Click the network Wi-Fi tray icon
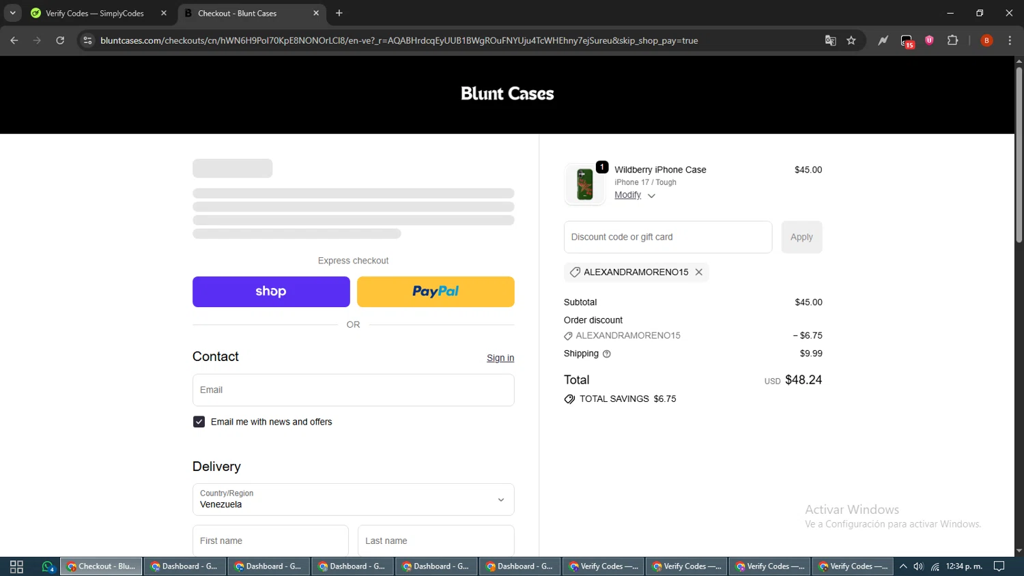Image resolution: width=1024 pixels, height=576 pixels. 935,566
